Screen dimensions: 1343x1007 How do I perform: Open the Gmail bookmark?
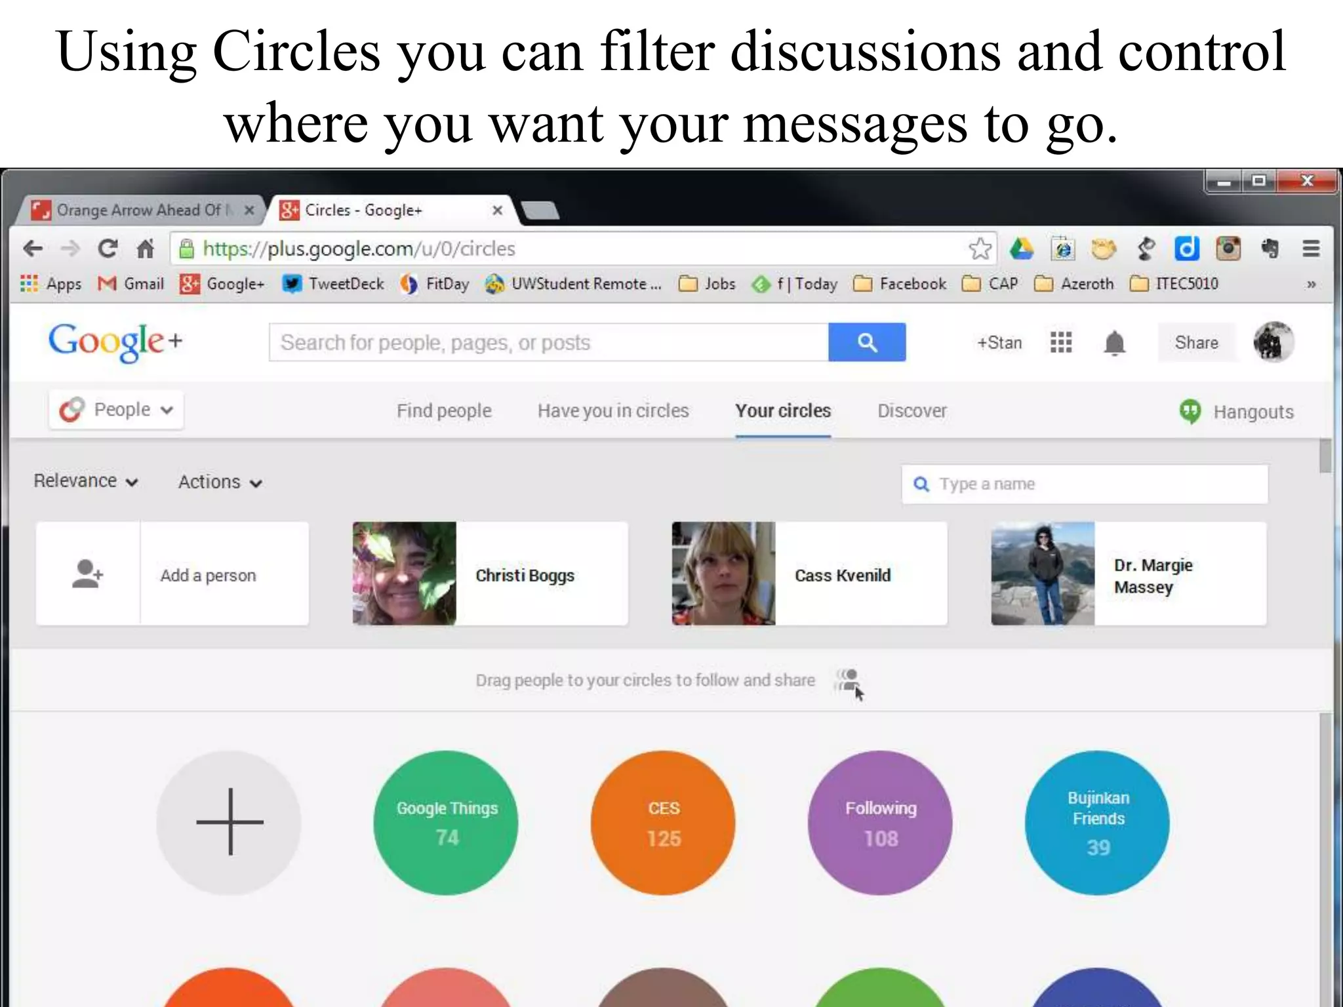click(x=130, y=284)
